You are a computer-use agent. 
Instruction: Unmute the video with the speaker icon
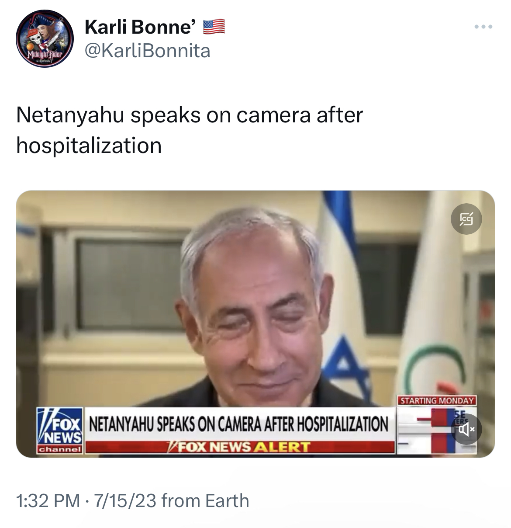[x=466, y=429]
